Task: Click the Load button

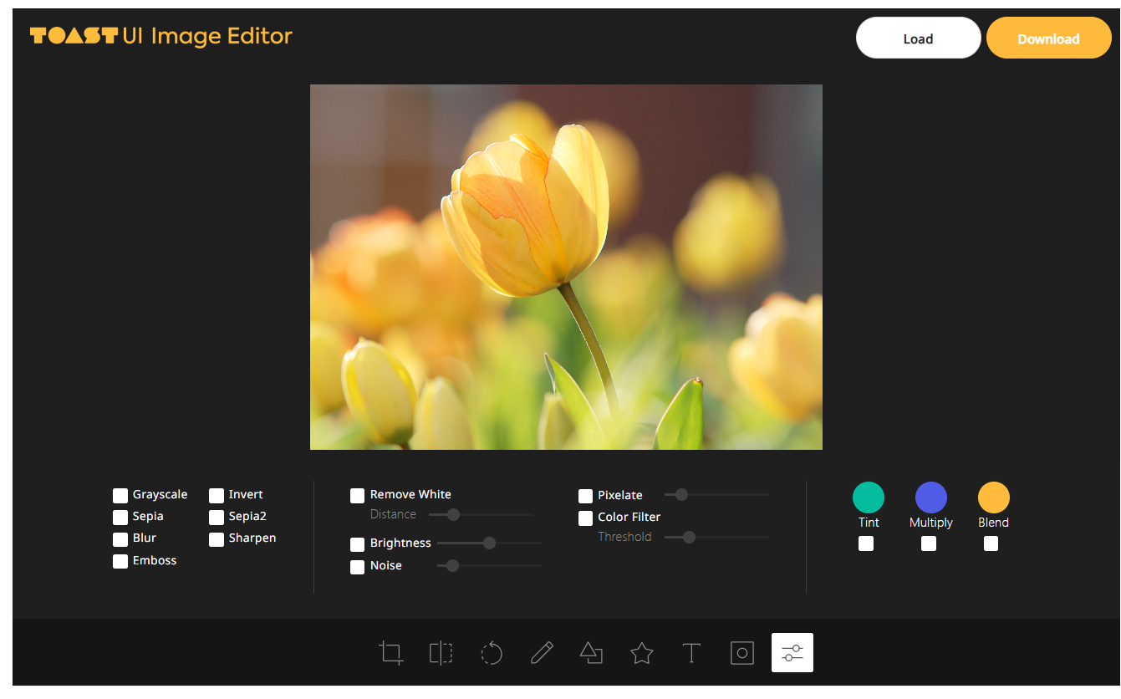Action: click(x=918, y=38)
